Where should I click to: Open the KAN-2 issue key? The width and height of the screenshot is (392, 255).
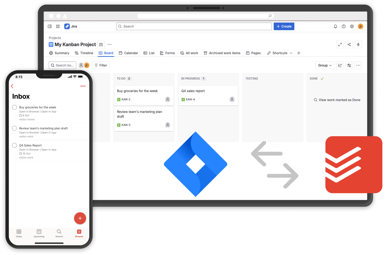coord(126,99)
